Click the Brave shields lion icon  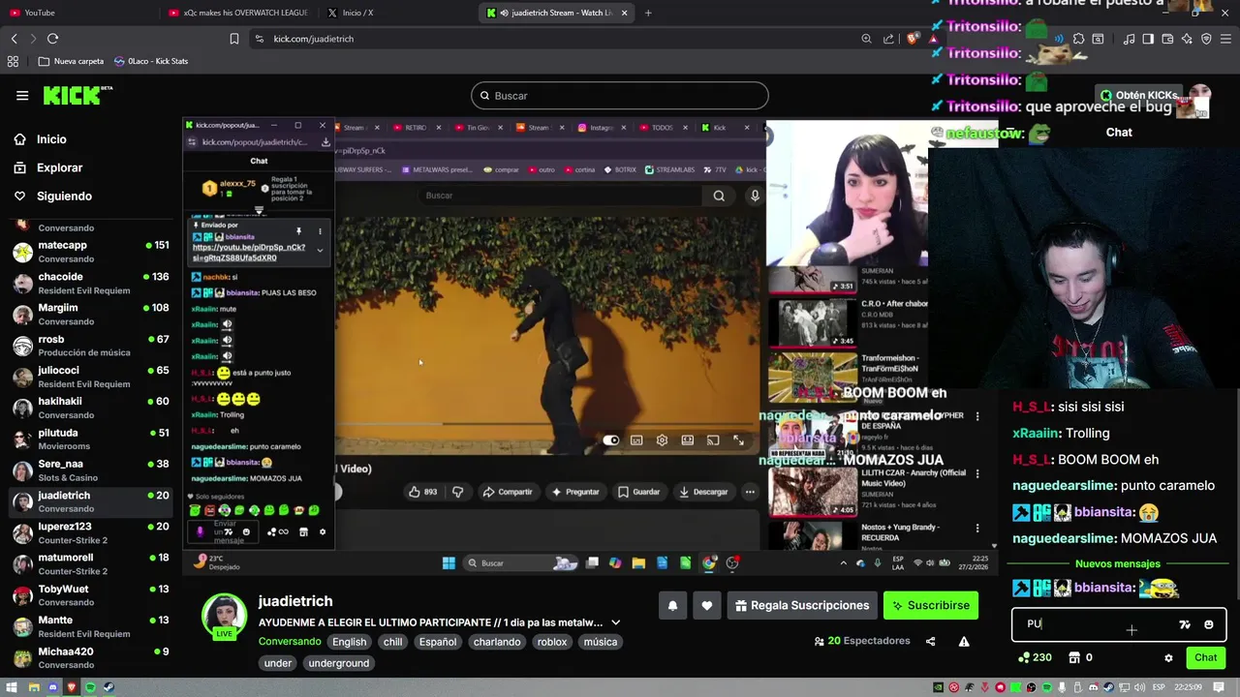point(913,39)
